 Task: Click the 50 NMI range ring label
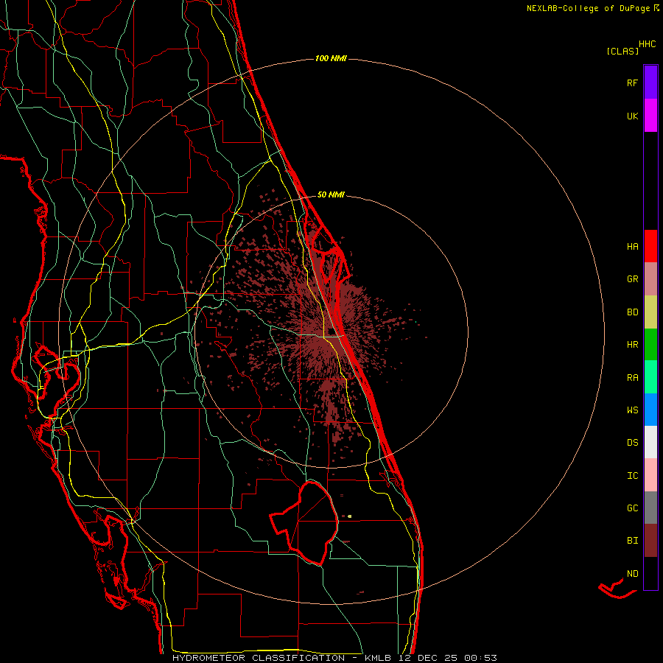pos(331,194)
